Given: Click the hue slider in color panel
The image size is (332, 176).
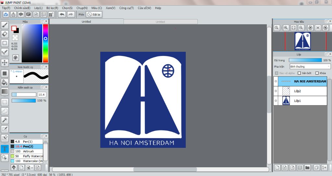Looking at the screenshot, I should (x=45, y=43).
